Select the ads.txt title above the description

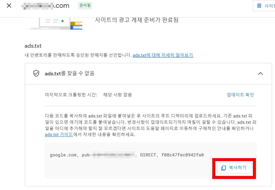coord(33,46)
